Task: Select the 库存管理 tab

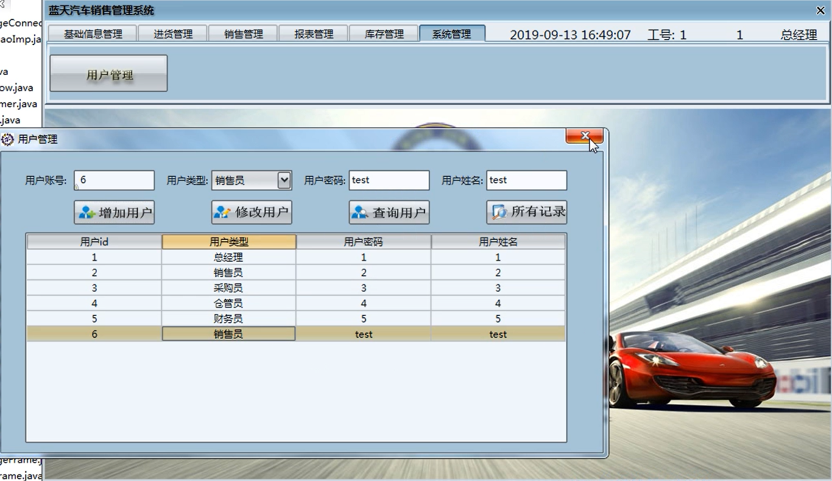Action: [384, 34]
